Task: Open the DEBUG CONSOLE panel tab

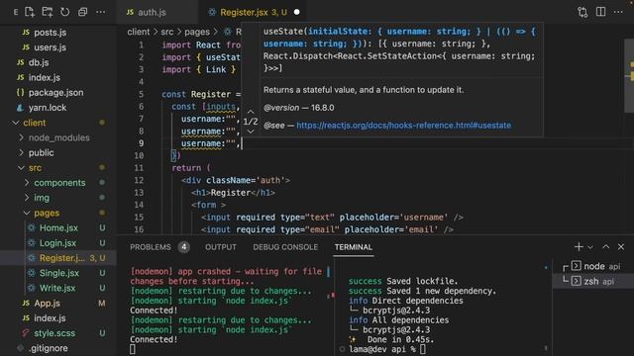Action: click(285, 247)
